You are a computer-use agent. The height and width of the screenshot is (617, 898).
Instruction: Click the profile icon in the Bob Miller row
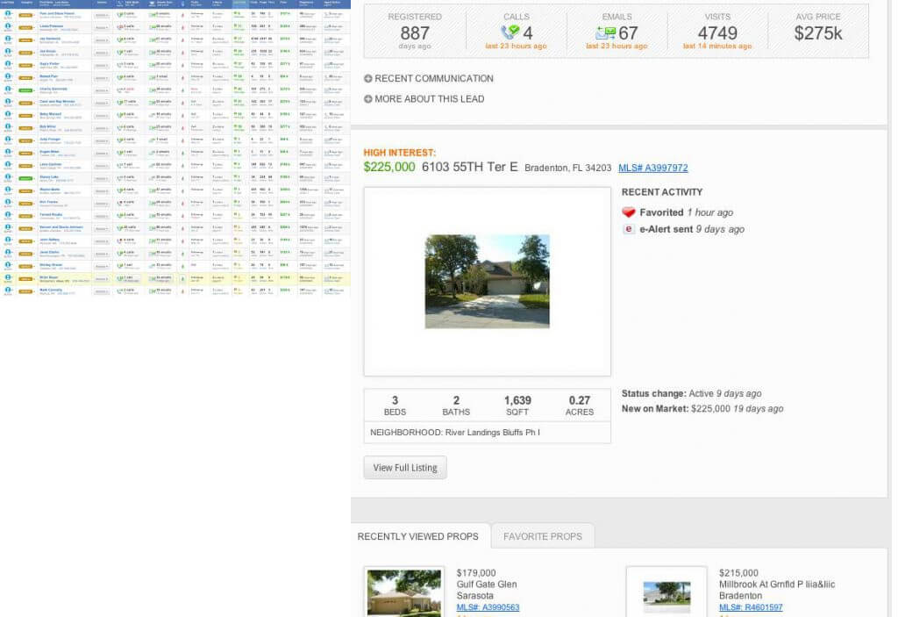pos(8,126)
